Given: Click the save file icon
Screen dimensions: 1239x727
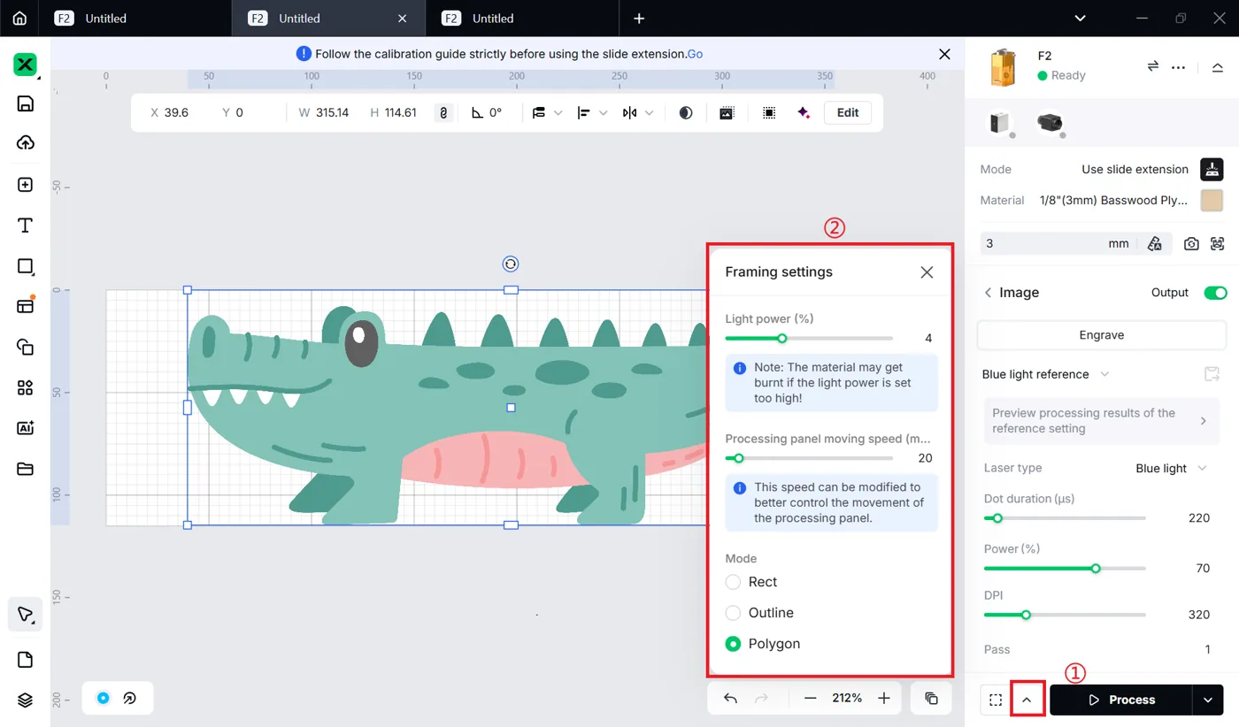Looking at the screenshot, I should tap(25, 103).
